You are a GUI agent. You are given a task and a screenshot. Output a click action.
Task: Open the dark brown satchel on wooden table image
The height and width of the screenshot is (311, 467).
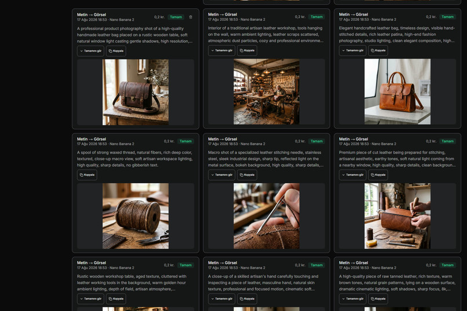(x=136, y=92)
